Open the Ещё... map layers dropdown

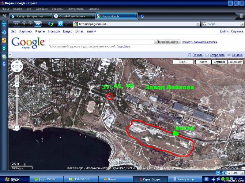[x=183, y=62]
